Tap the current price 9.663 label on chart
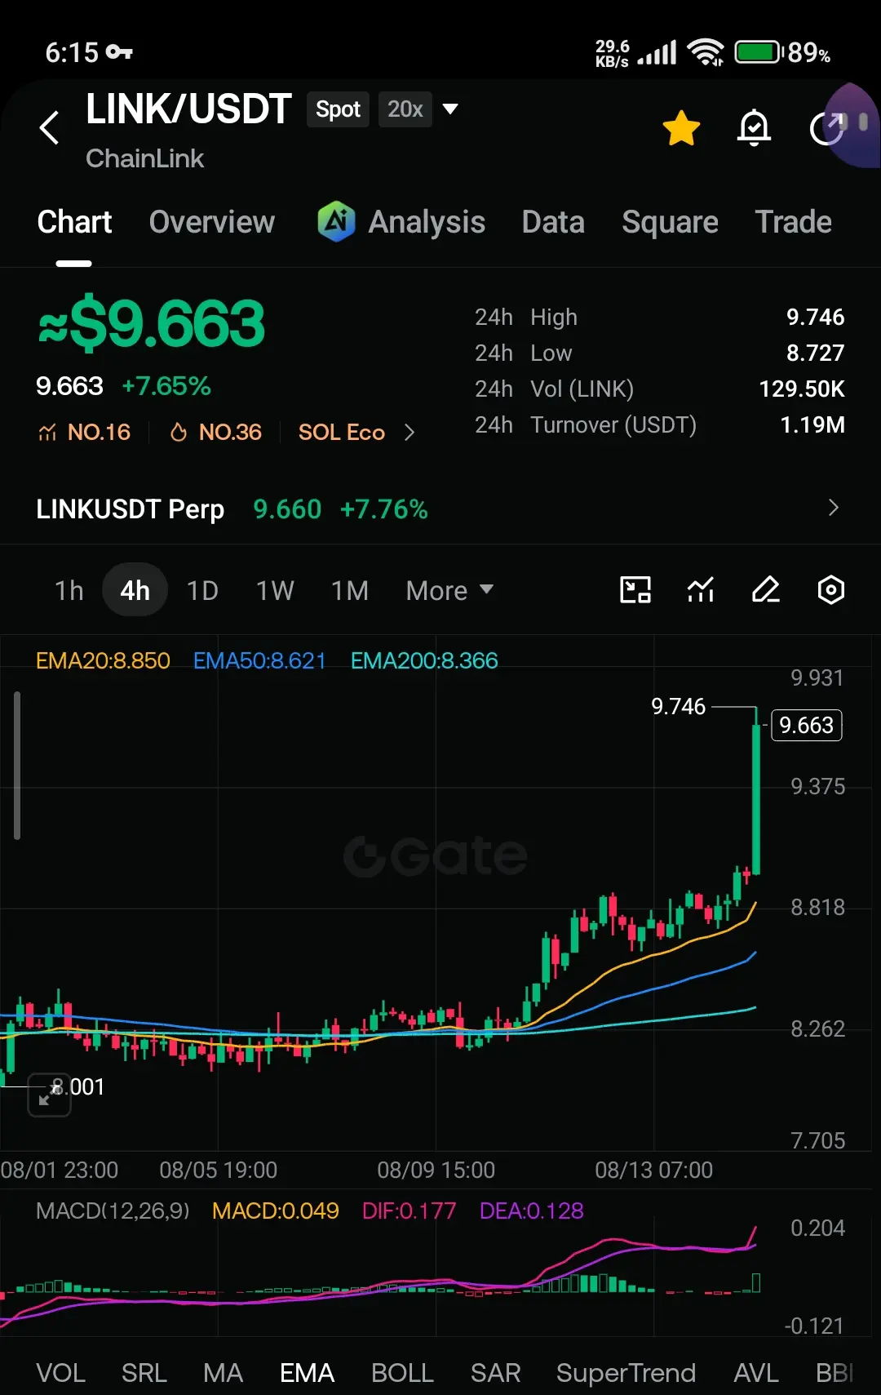This screenshot has width=881, height=1395. click(806, 725)
